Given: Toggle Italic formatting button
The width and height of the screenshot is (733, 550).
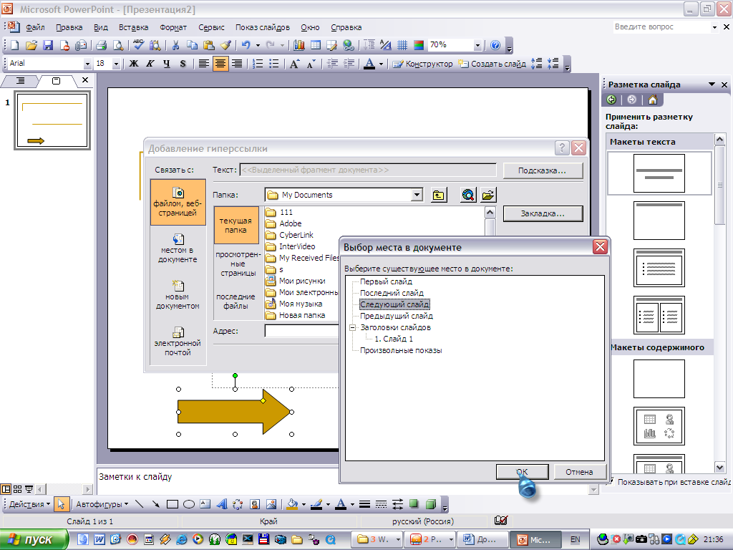Looking at the screenshot, I should [150, 64].
